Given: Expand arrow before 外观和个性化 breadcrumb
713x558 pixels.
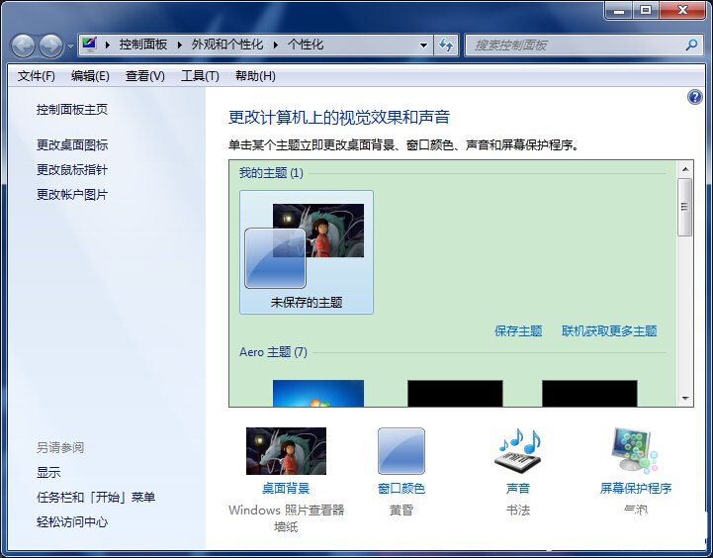Looking at the screenshot, I should click(180, 45).
